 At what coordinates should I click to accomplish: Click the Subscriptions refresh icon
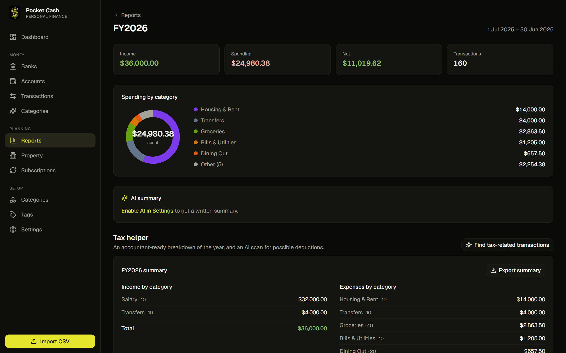(13, 170)
